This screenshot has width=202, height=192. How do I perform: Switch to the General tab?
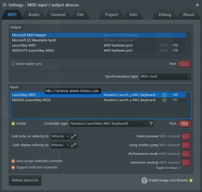click(x=58, y=15)
